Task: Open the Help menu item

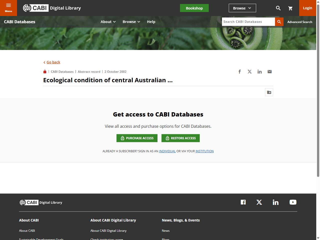Action: pyautogui.click(x=151, y=22)
